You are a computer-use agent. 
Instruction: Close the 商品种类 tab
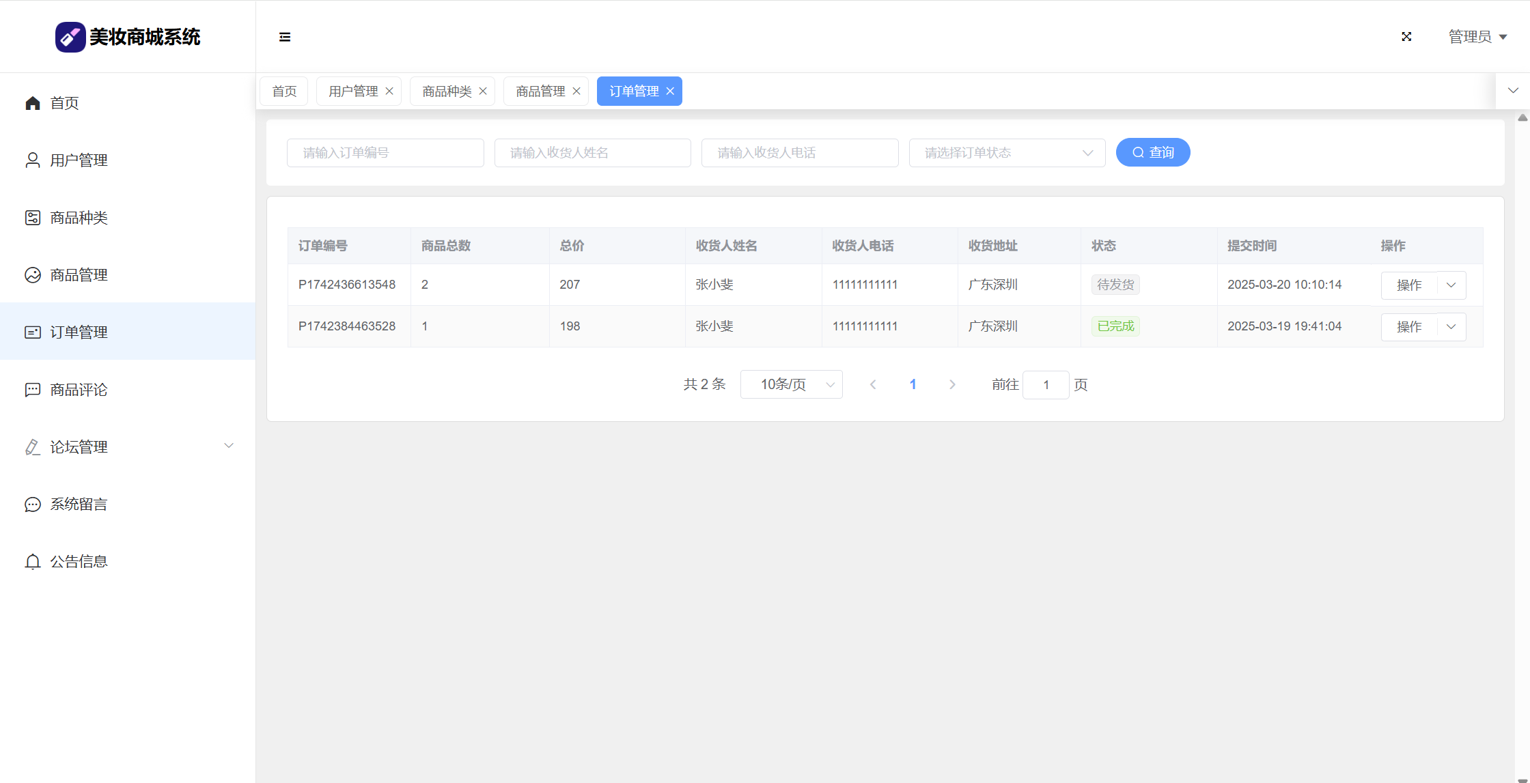point(483,91)
